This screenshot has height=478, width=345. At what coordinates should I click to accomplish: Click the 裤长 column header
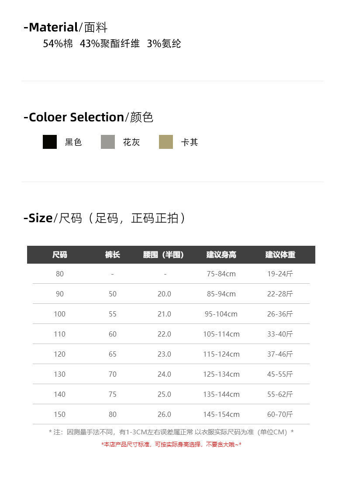[x=113, y=255]
